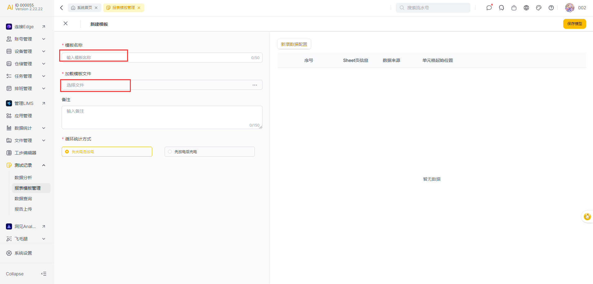The width and height of the screenshot is (593, 284).
Task: Close the 系统首页 tab
Action: click(96, 8)
